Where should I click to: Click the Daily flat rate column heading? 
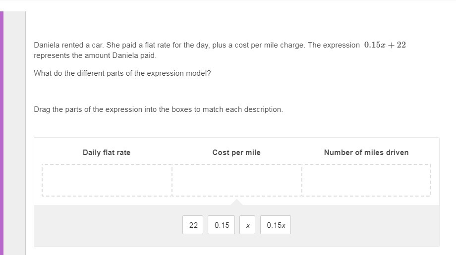coord(107,153)
